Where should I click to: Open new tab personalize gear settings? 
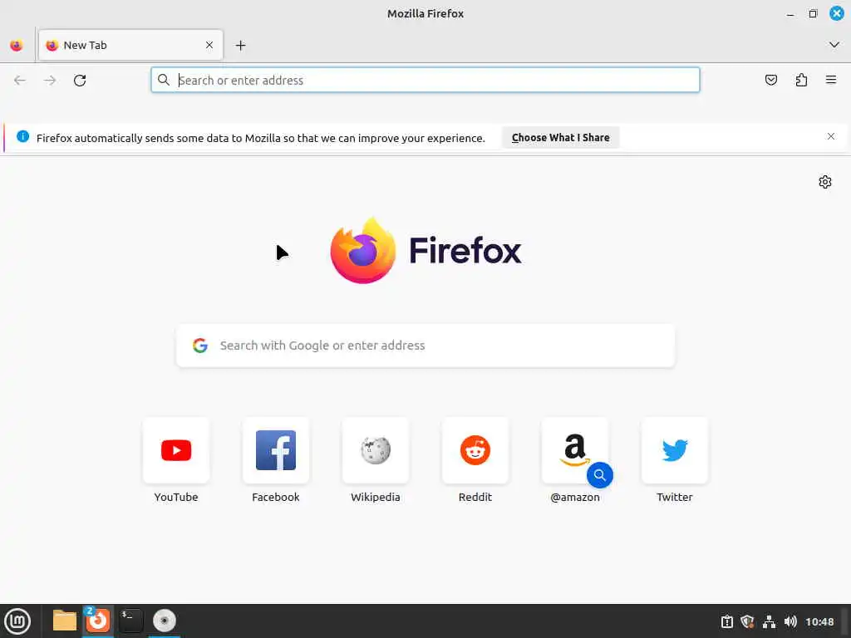click(x=825, y=182)
